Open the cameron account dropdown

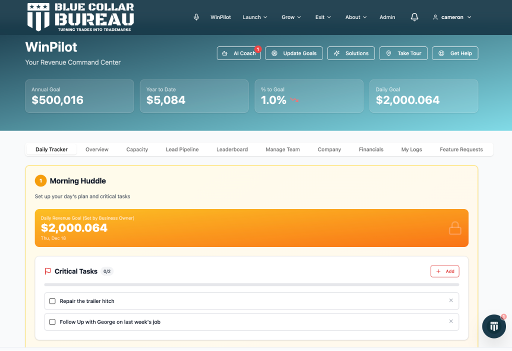pos(452,17)
